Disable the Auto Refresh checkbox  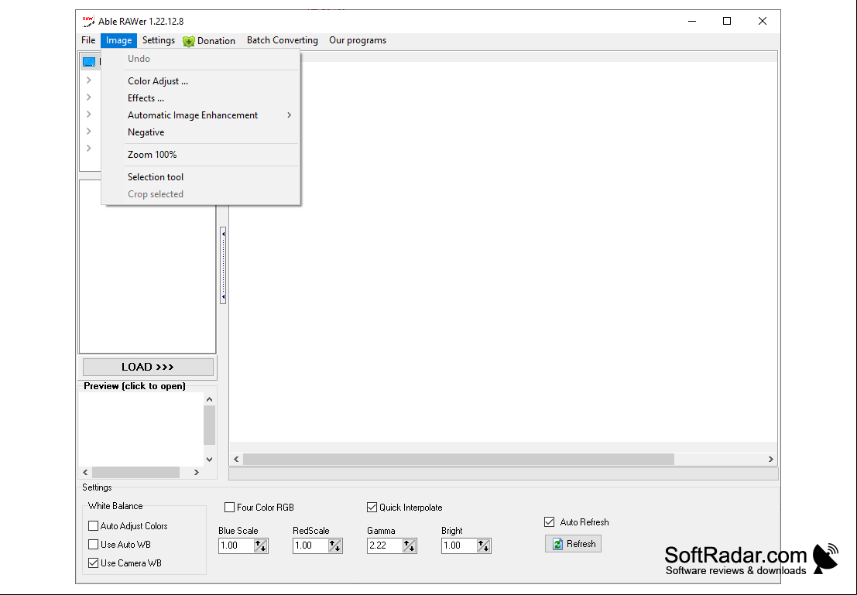tap(550, 522)
